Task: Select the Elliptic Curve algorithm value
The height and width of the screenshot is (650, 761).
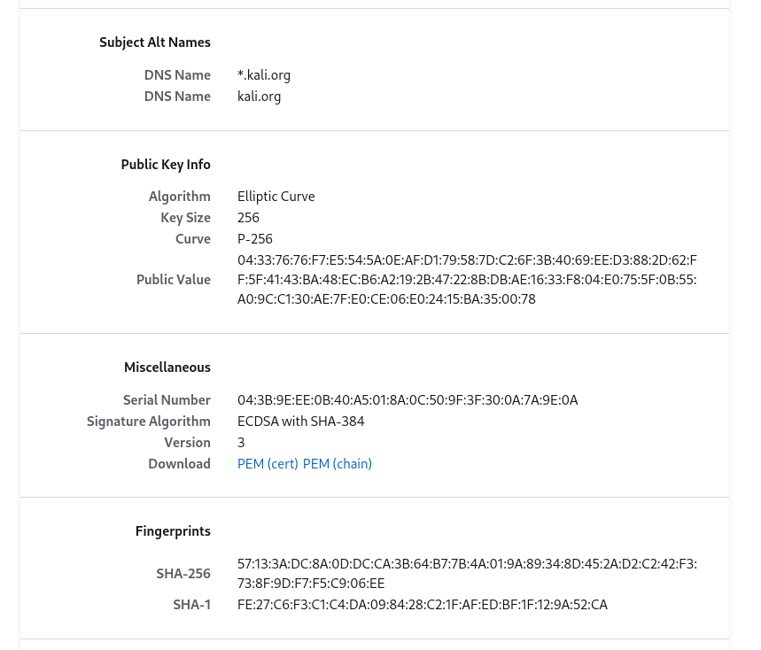Action: click(276, 197)
